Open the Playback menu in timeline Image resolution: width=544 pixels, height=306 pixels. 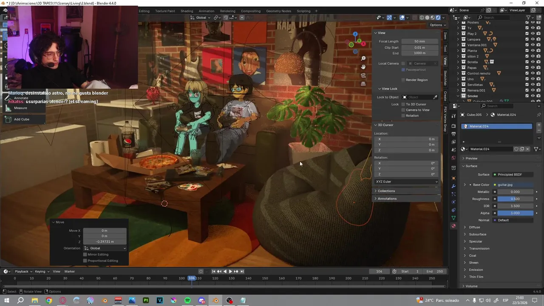tap(23, 271)
